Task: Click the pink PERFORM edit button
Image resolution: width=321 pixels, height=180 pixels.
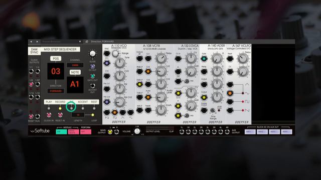Action: [x=86, y=132]
